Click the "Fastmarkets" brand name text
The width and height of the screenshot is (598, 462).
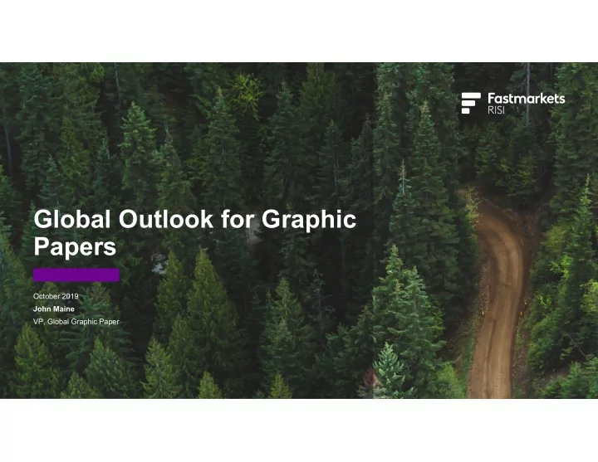click(x=527, y=99)
